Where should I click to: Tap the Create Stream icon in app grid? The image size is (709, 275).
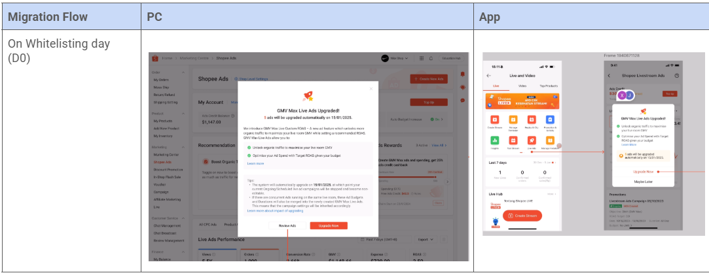click(495, 120)
